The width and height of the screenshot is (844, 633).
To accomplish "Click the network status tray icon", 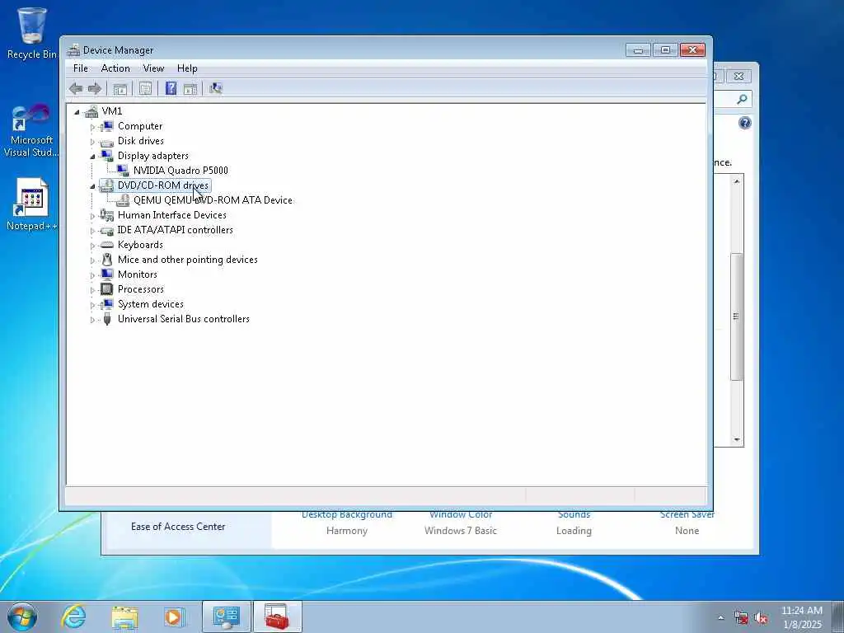I will coord(741,618).
